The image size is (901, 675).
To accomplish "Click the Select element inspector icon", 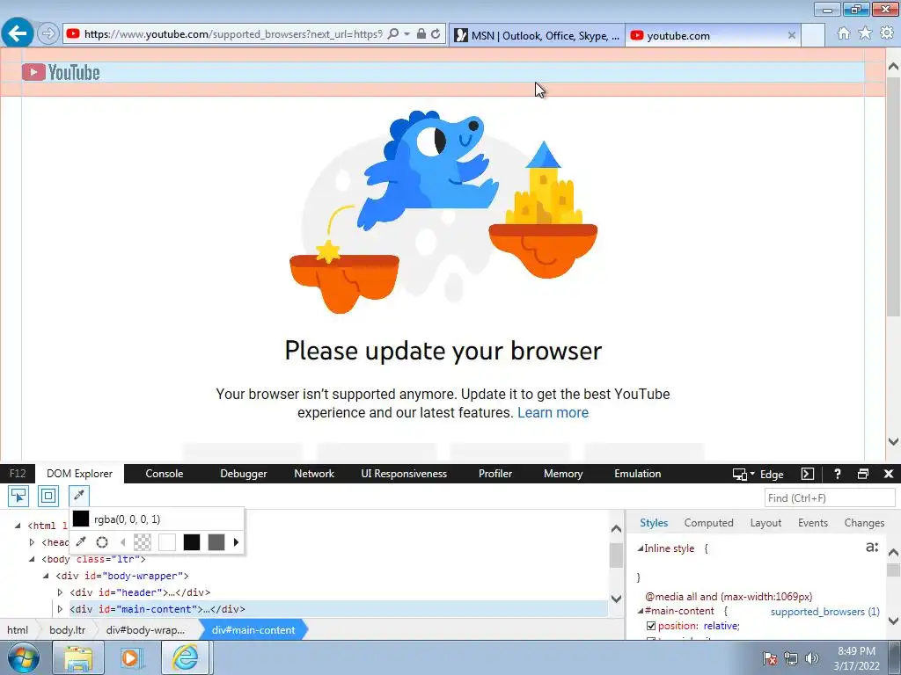I will coord(18,496).
